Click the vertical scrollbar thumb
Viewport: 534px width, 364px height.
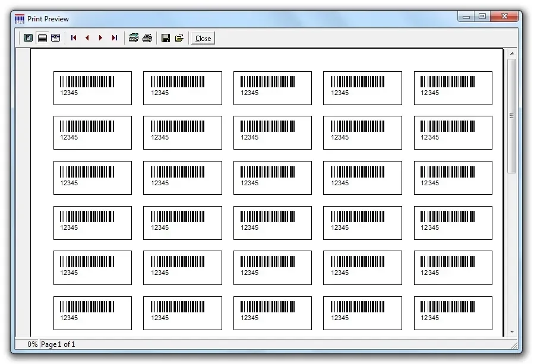click(511, 116)
